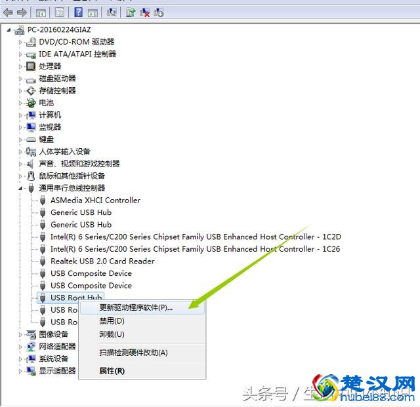Image resolution: width=420 pixels, height=407 pixels.
Task: Expand the 计算机 category
Action: pos(20,115)
